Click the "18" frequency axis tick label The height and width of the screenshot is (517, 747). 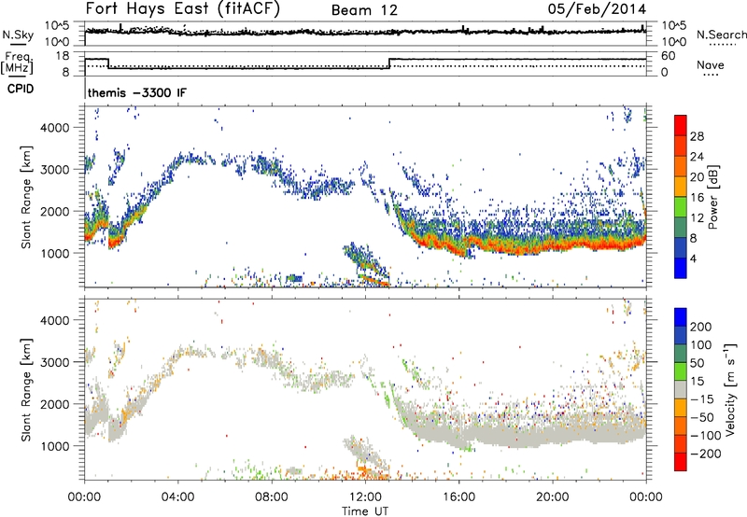[x=63, y=56]
